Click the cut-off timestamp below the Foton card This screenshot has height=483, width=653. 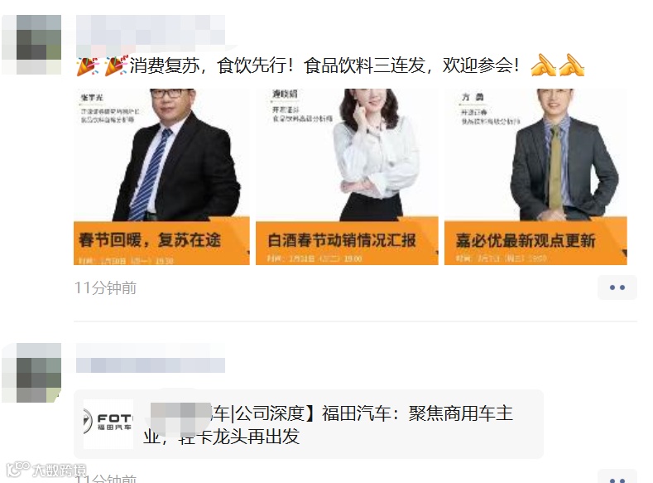105,478
